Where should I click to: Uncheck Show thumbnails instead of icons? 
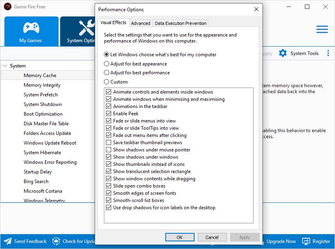[109, 164]
